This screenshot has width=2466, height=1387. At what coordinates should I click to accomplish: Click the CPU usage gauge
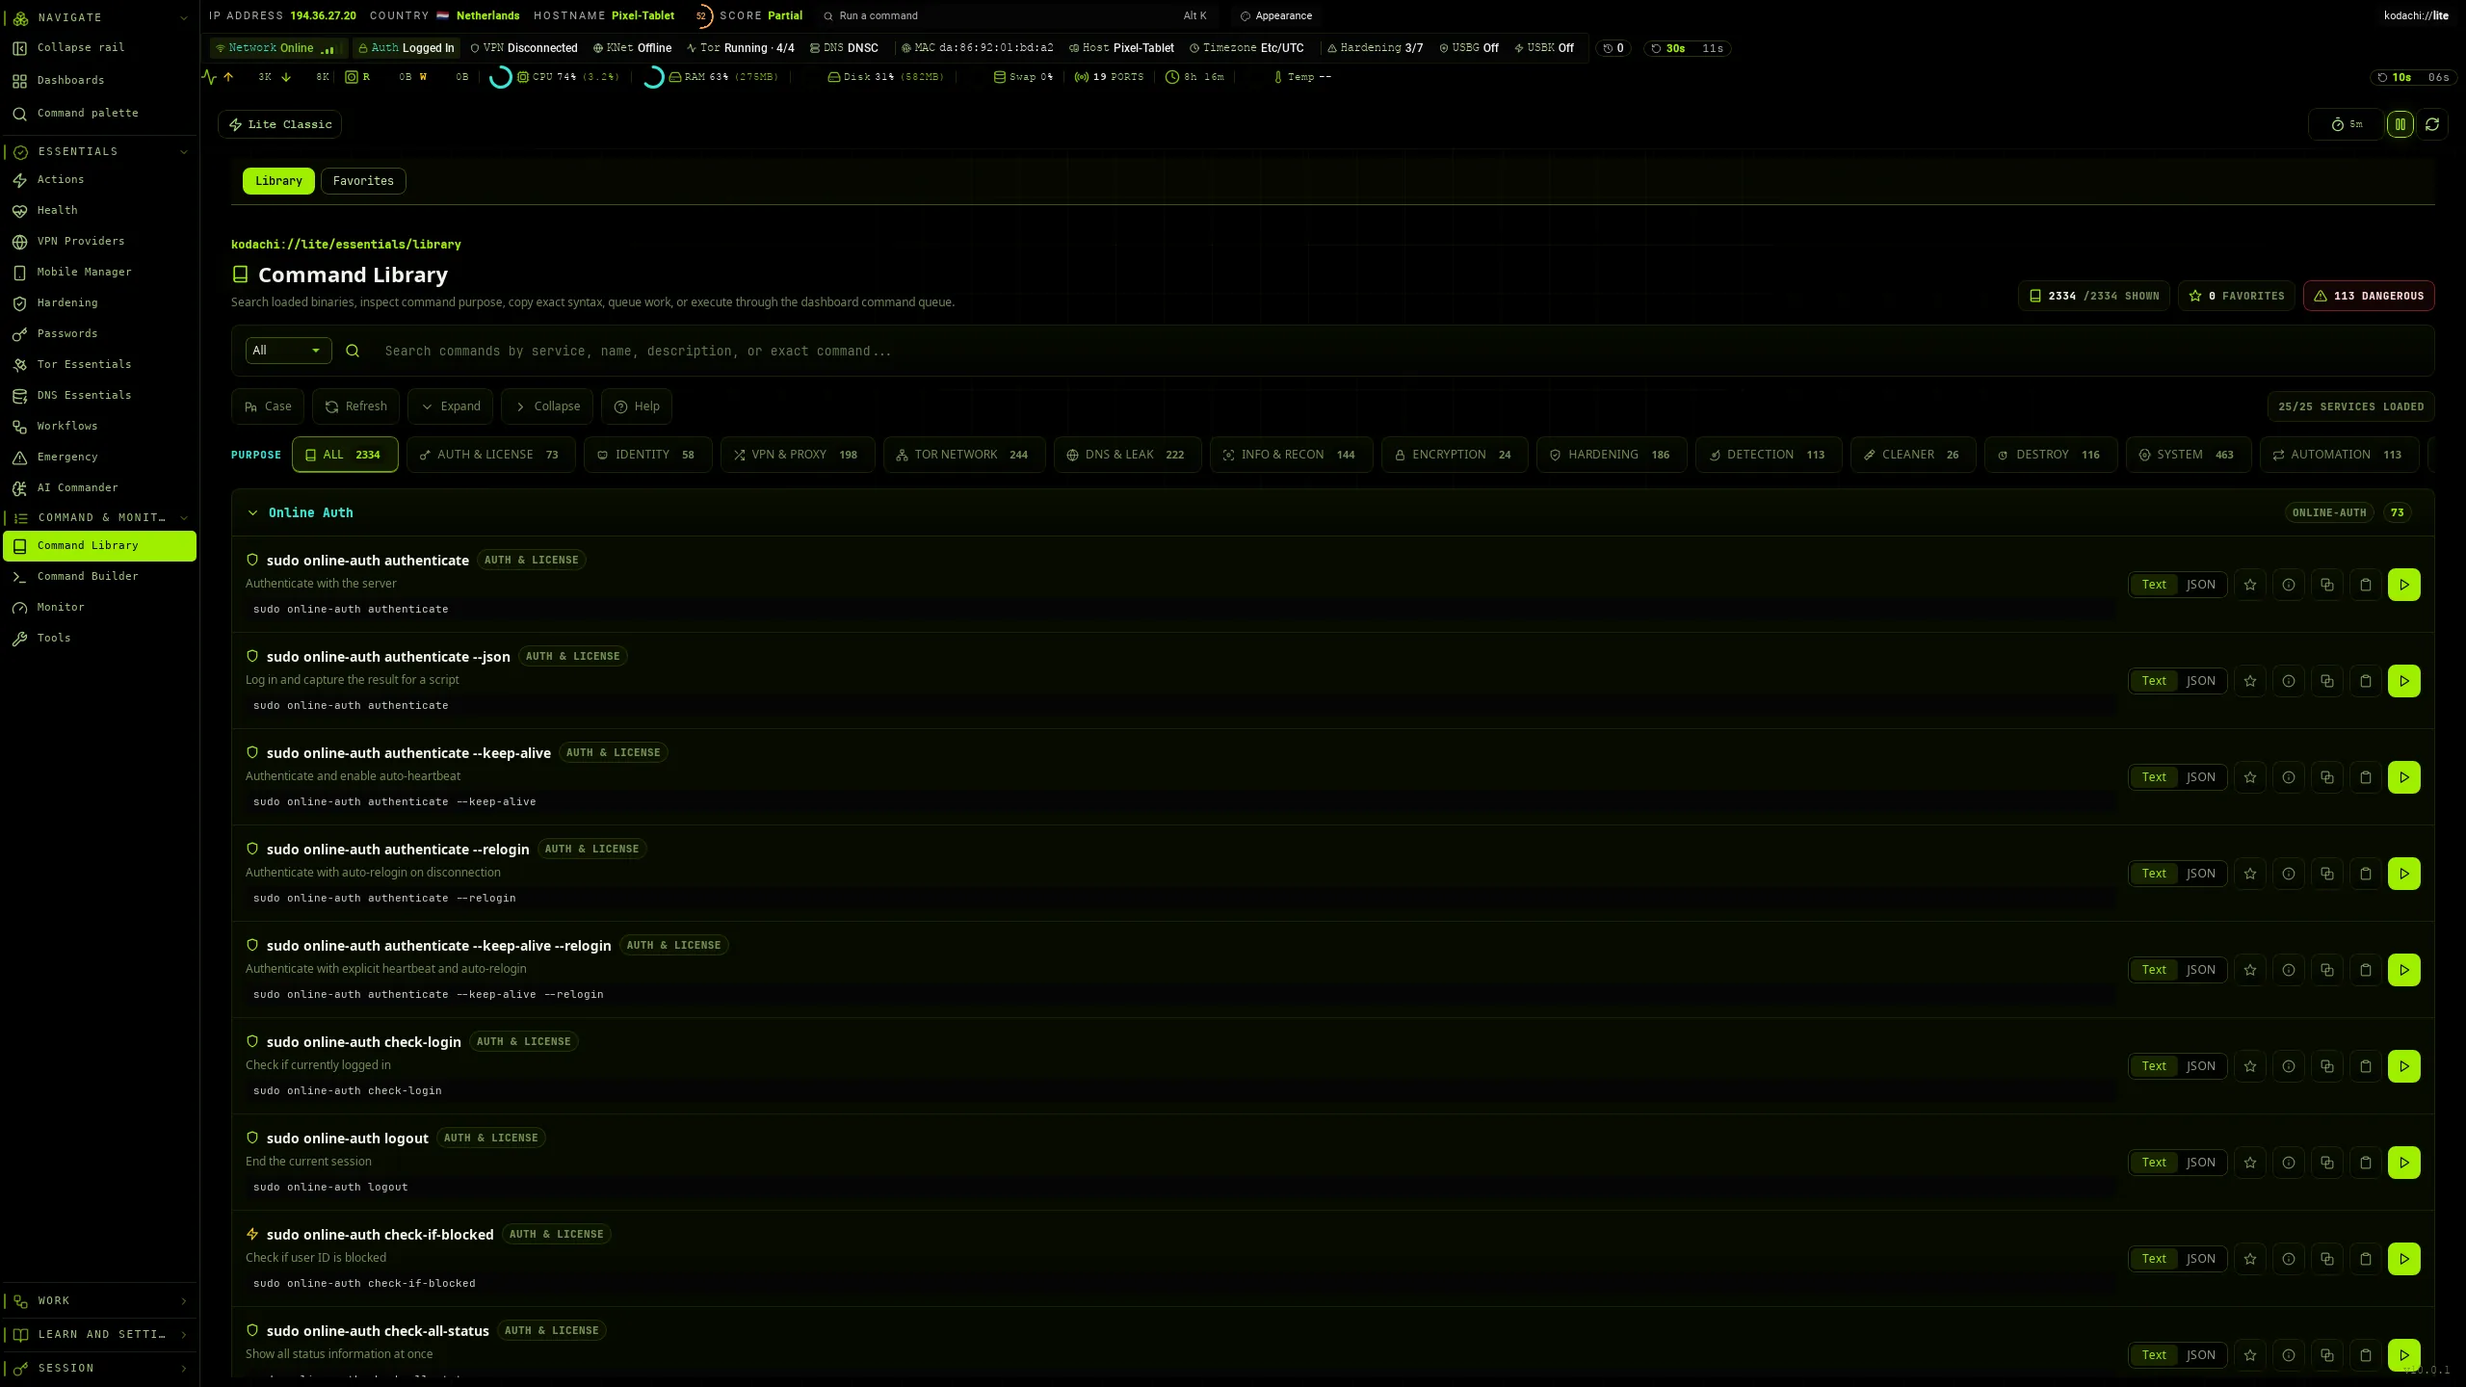500,77
